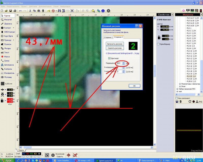Expand the Резонаторы и фильтры folder
Viewport: 203px width, 162px height.
pyautogui.click(x=180, y=84)
